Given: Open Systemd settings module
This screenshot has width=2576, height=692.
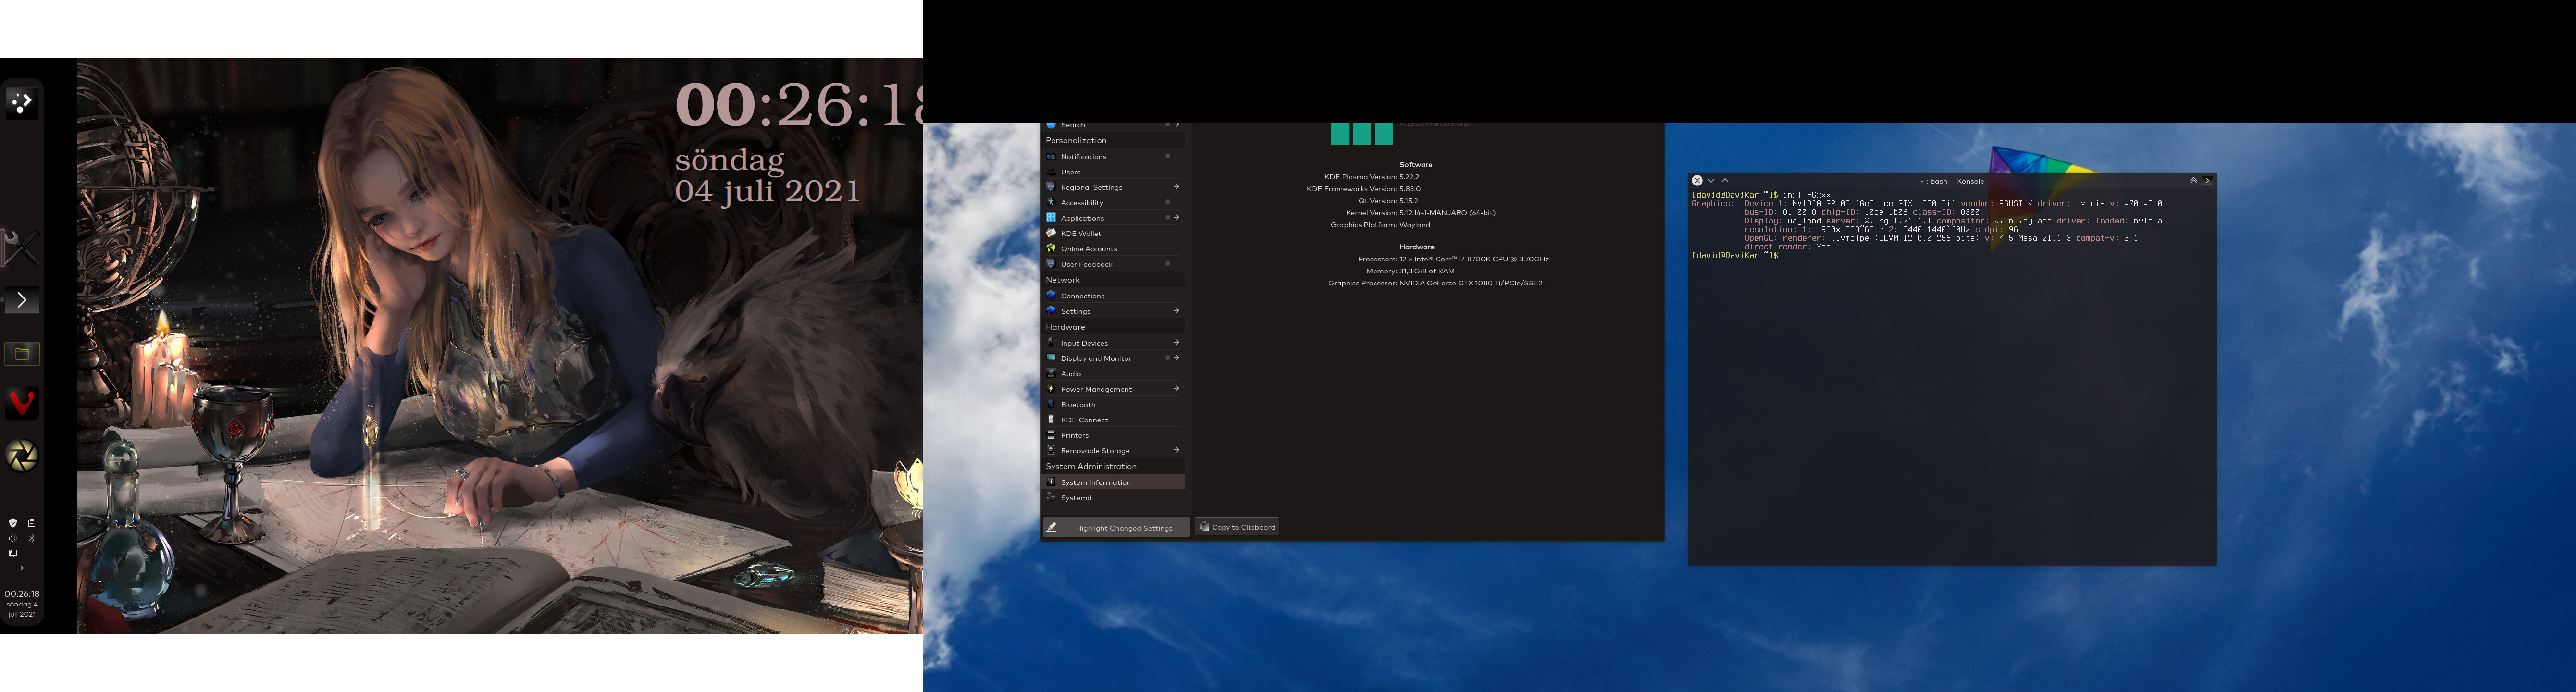Looking at the screenshot, I should 1113,498.
